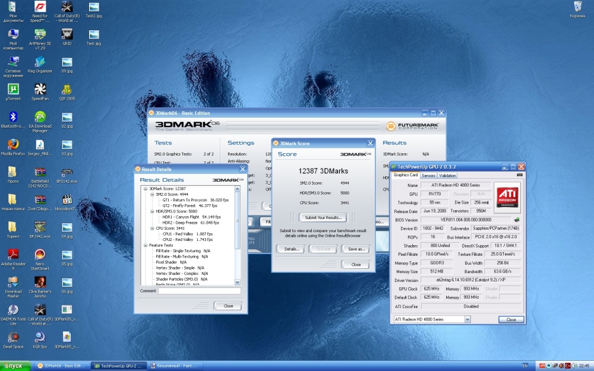
Task: Select the ArtMoney SE desktop icon
Action: pyautogui.click(x=40, y=39)
